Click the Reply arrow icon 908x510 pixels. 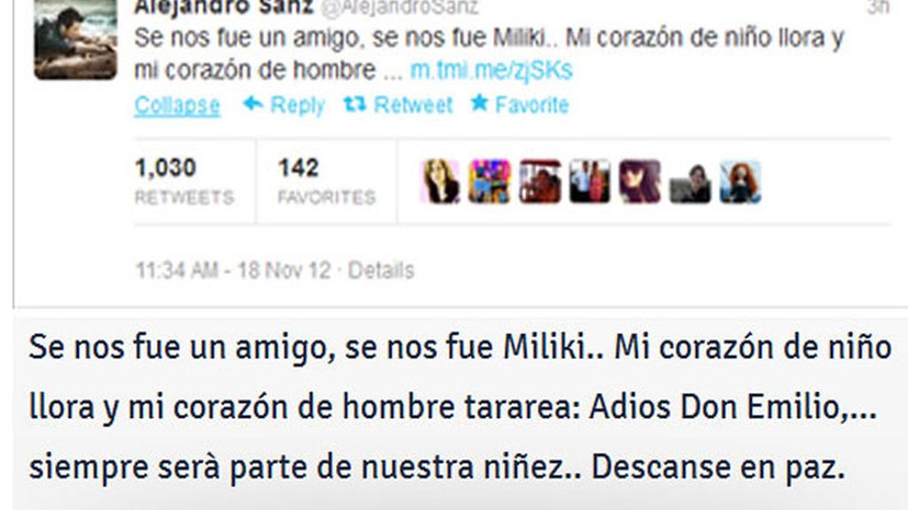point(253,104)
